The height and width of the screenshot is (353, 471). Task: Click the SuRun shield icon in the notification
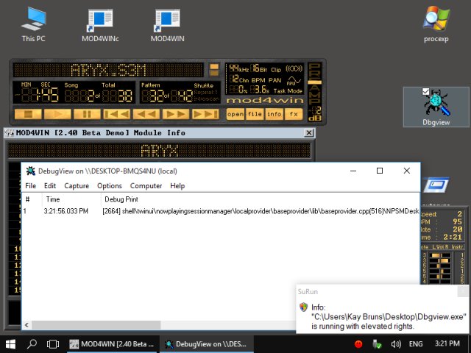point(304,307)
